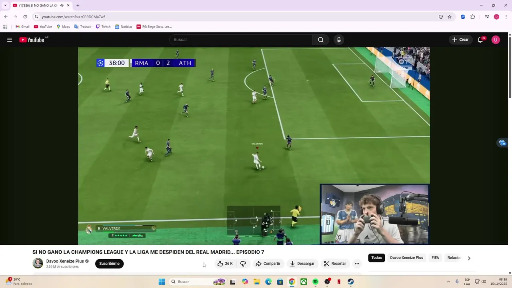Open the Chrome extensions puzzle icon

click(473, 17)
